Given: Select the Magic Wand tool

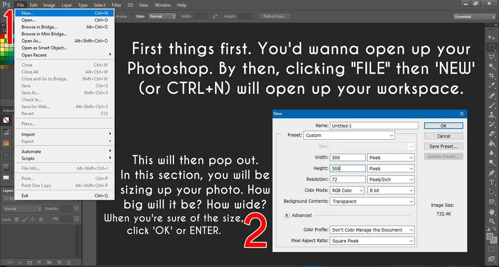Looking at the screenshot, I should (x=492, y=66).
